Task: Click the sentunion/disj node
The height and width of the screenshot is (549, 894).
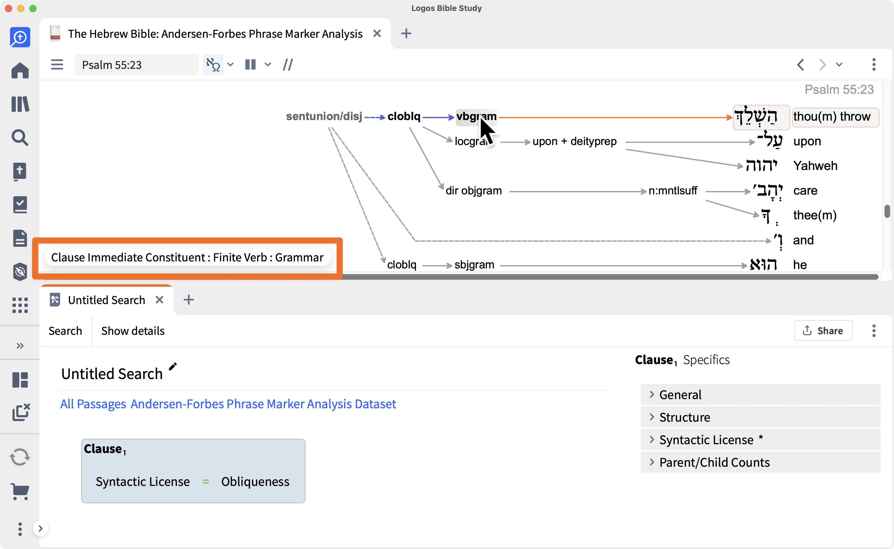Action: [324, 116]
